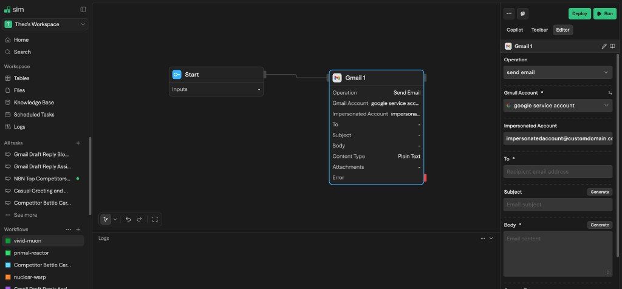Click Gmail 1 block red error handle
Viewport: 622px width, 289px height.
tap(425, 178)
